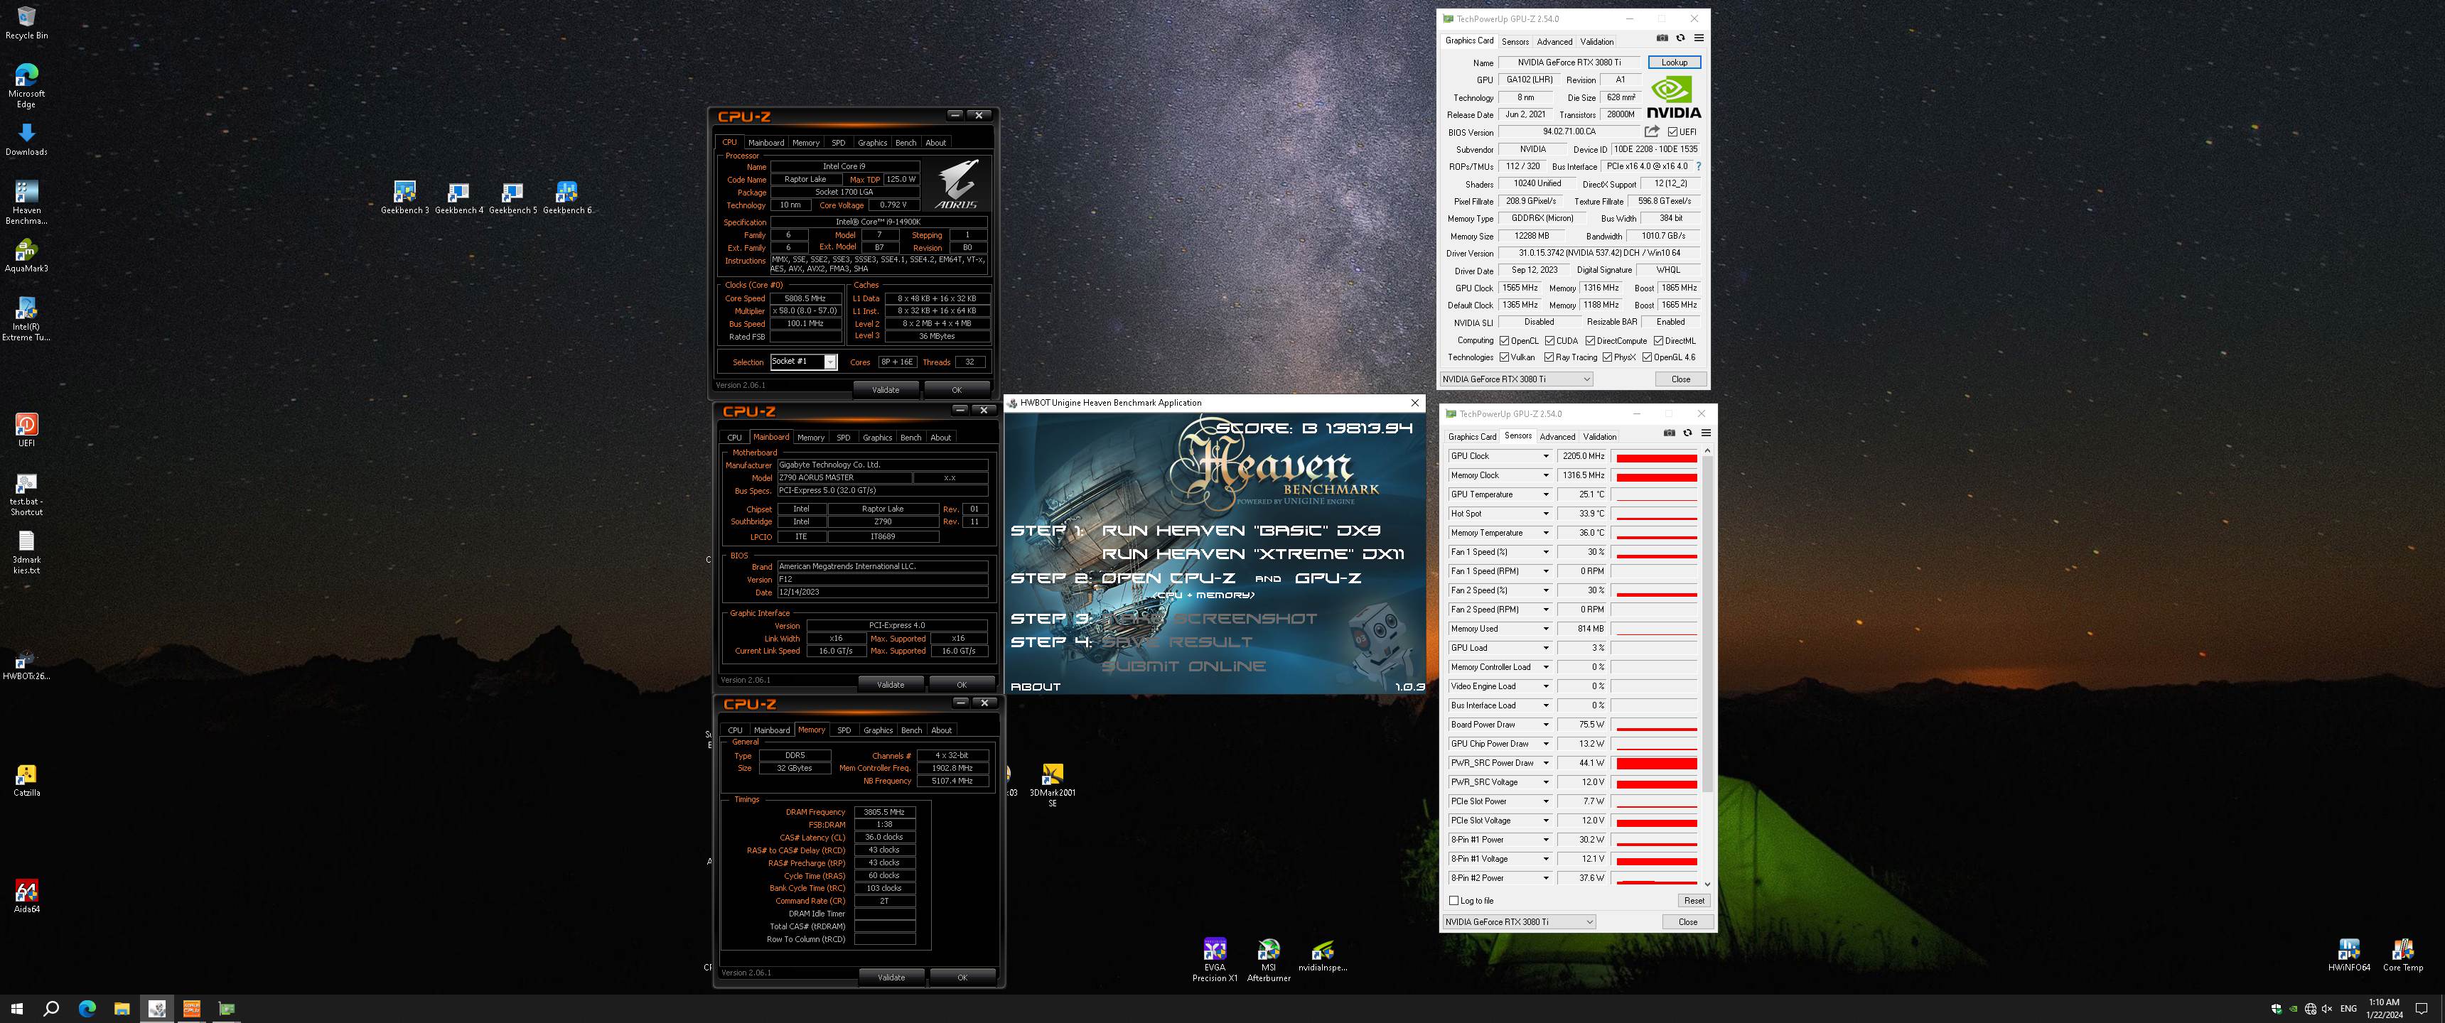Viewport: 2445px width, 1023px height.
Task: Launch MSI Afterburner desktop icon
Action: pos(1269,960)
